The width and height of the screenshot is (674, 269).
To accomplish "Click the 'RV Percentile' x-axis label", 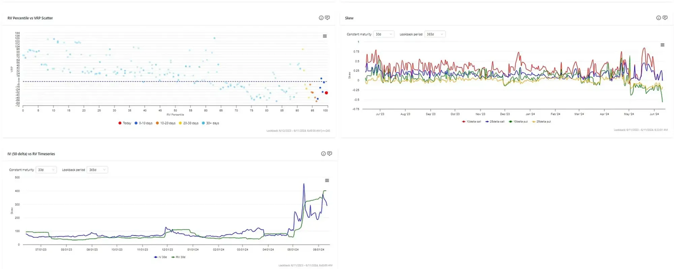I will [x=175, y=115].
